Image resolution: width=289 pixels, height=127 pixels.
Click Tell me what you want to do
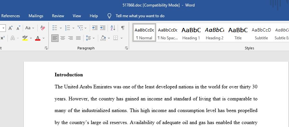[140, 16]
